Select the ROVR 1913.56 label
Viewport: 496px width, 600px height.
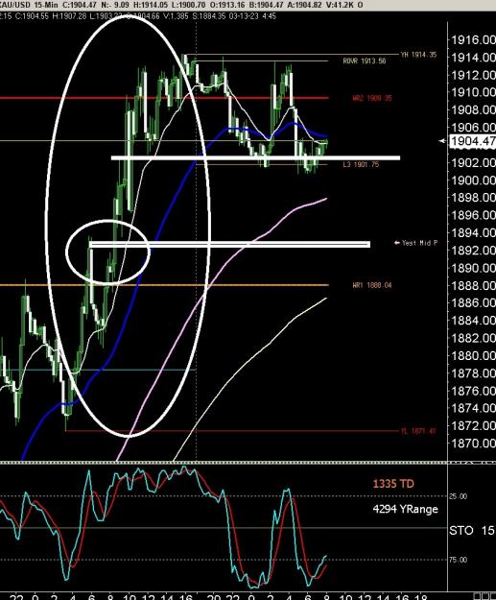pos(365,60)
